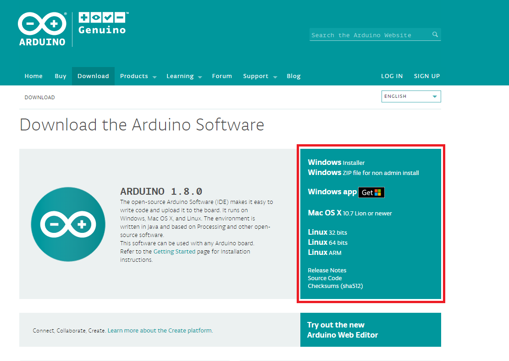Click the DOWNLOAD breadcrumb text
509x361 pixels.
(39, 97)
